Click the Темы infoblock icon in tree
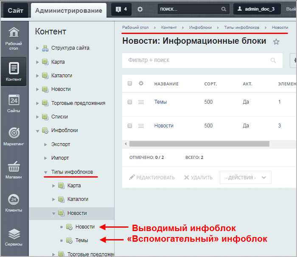Viewport: 297px width, 257px height. point(69,240)
